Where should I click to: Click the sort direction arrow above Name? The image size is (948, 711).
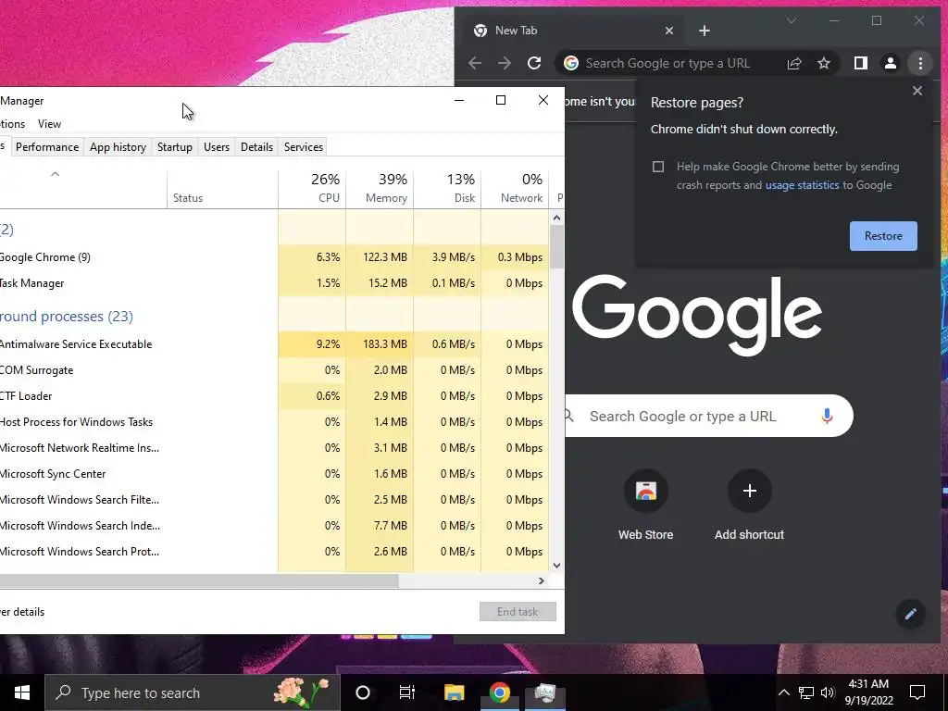tap(55, 174)
